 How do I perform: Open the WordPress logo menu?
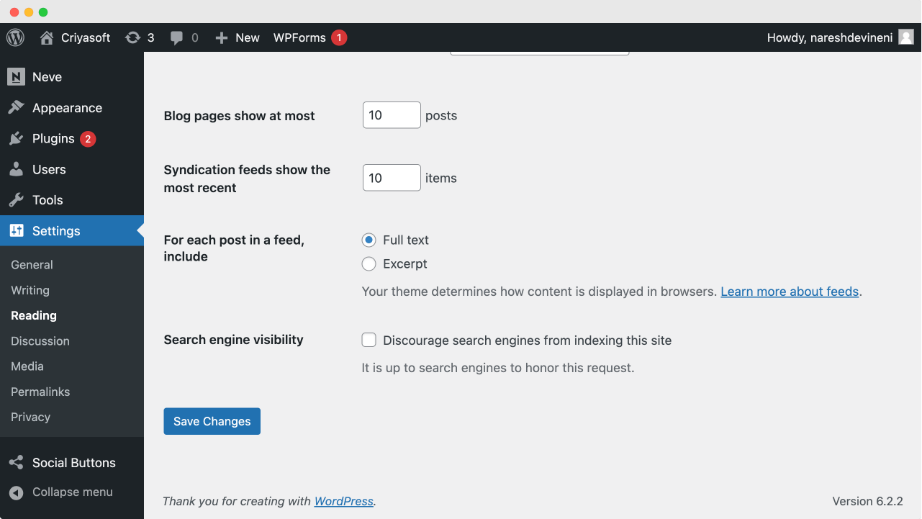pyautogui.click(x=15, y=37)
